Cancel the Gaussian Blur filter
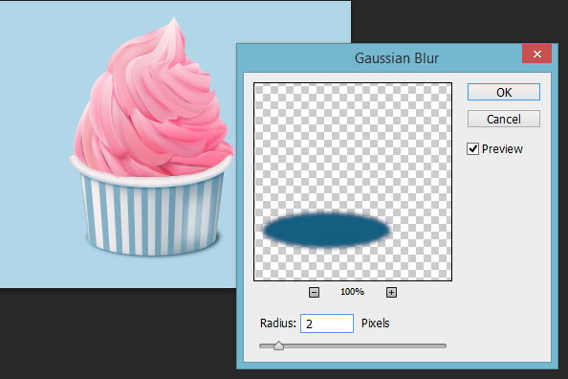 504,119
